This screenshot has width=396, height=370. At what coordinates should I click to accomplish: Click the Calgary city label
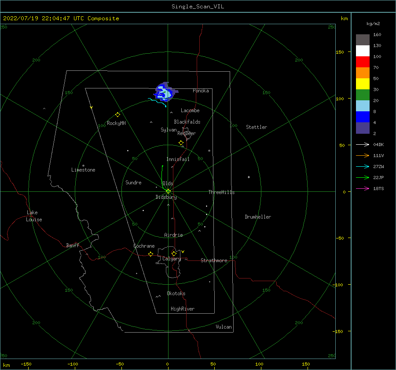172,259
